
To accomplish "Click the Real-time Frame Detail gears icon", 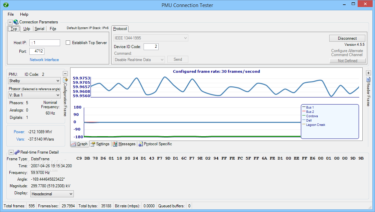I will [17, 152].
